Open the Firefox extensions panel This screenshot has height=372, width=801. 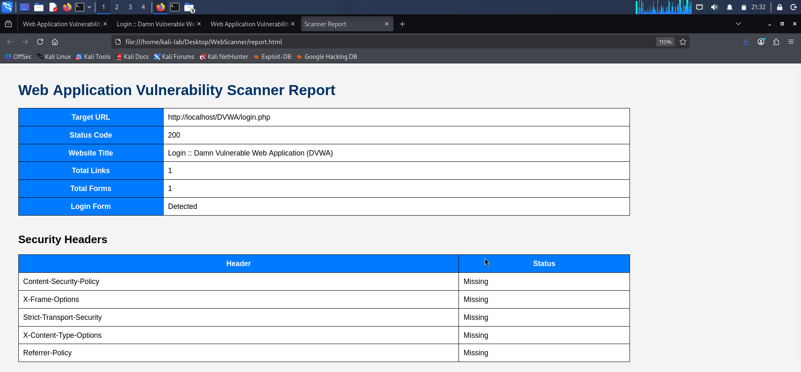pyautogui.click(x=776, y=42)
